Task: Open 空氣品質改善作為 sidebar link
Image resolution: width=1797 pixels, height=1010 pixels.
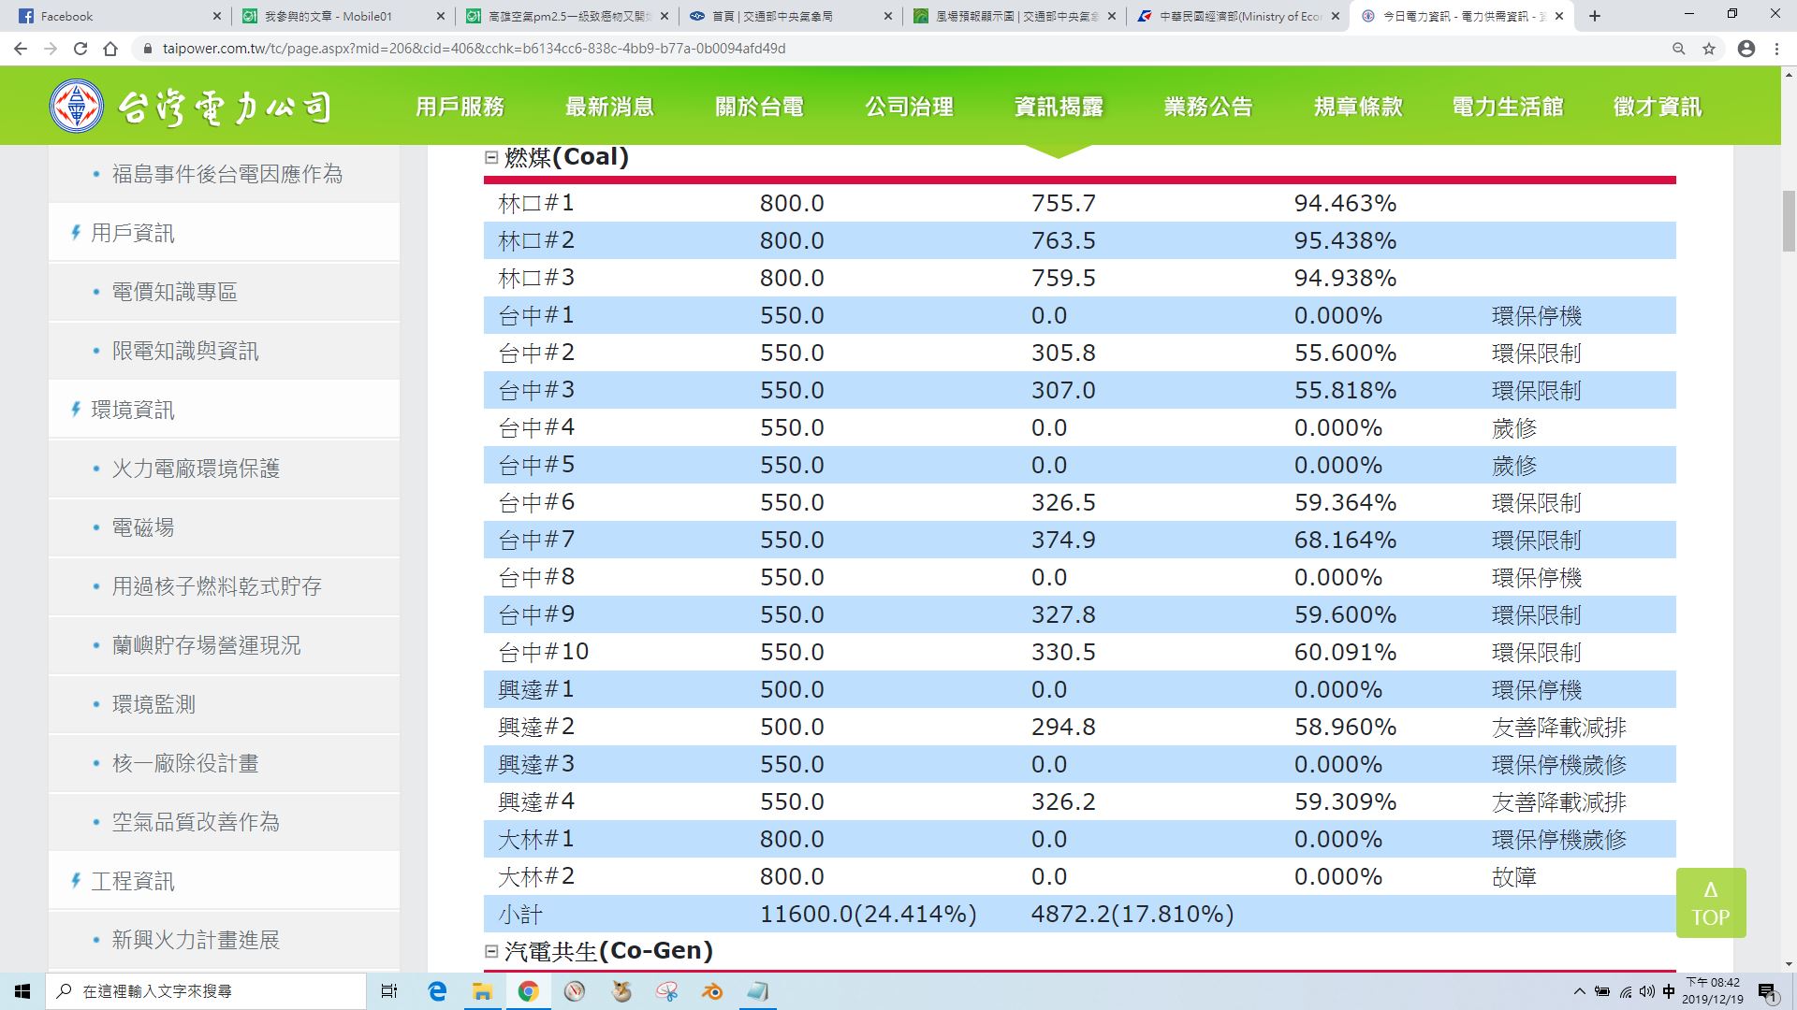Action: [x=196, y=822]
